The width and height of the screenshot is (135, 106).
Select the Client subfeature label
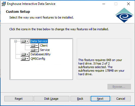click(44, 46)
